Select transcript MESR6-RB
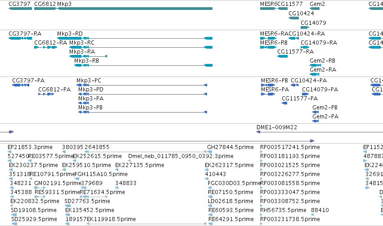Viewport: 383px width, 226px height. [x=274, y=42]
